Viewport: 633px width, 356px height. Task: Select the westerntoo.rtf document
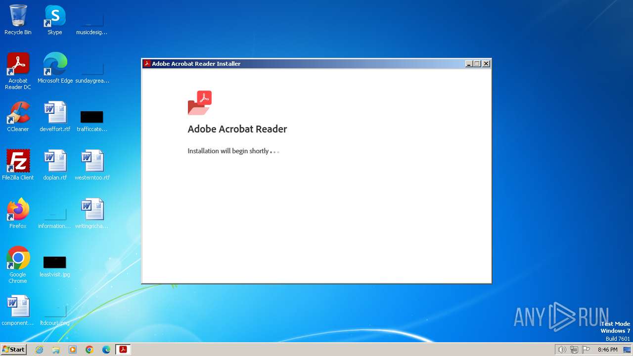92,165
